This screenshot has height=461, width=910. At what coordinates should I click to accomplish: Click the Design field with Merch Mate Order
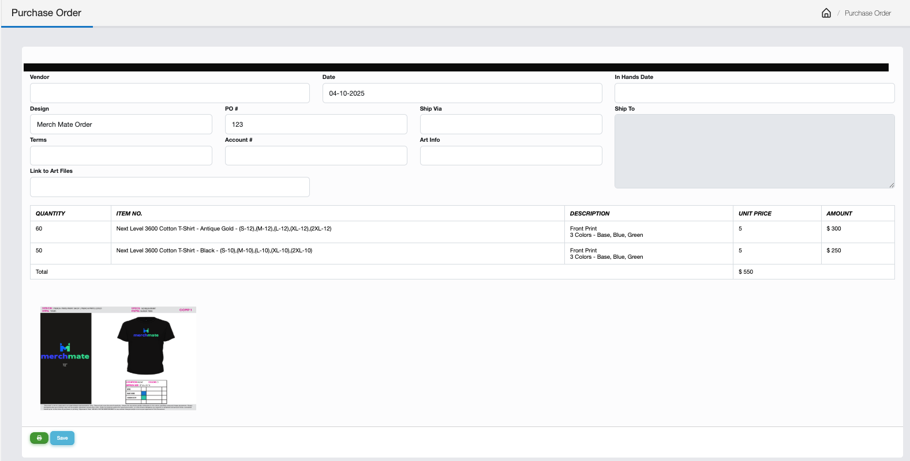[121, 124]
